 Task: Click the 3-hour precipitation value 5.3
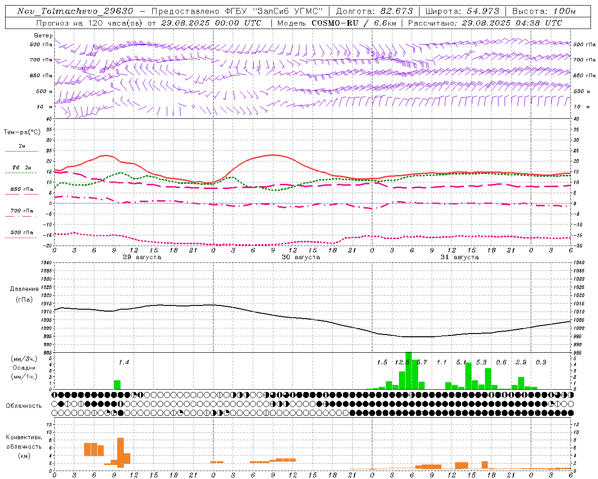coord(481,362)
